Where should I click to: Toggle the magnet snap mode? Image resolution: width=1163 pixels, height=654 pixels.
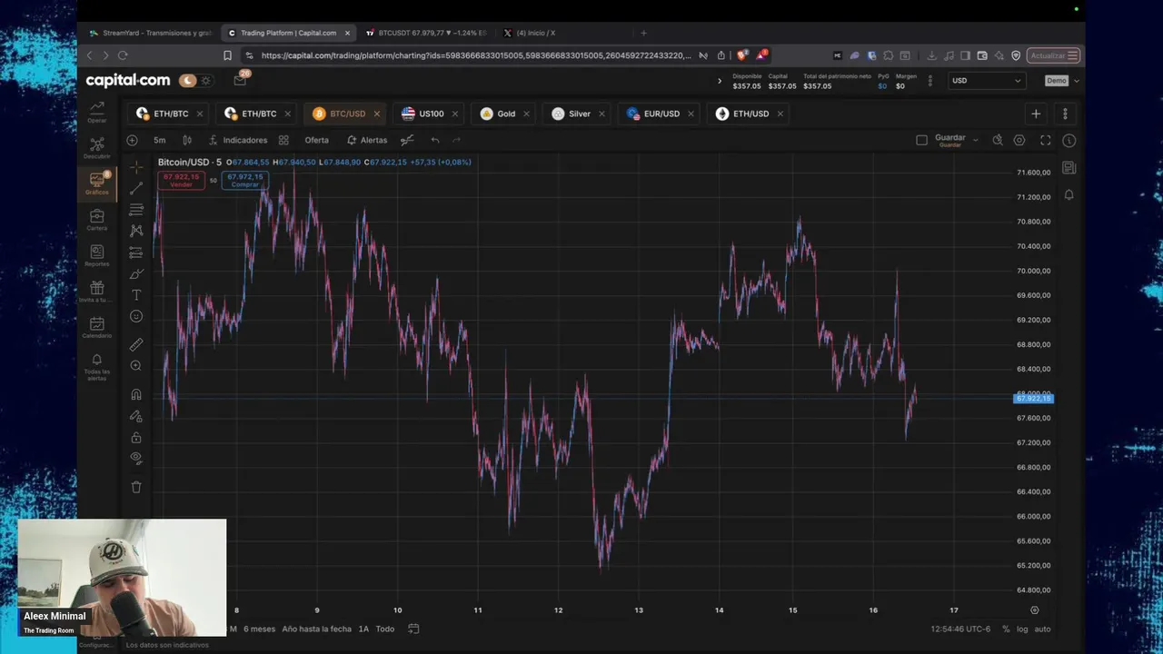pyautogui.click(x=136, y=394)
